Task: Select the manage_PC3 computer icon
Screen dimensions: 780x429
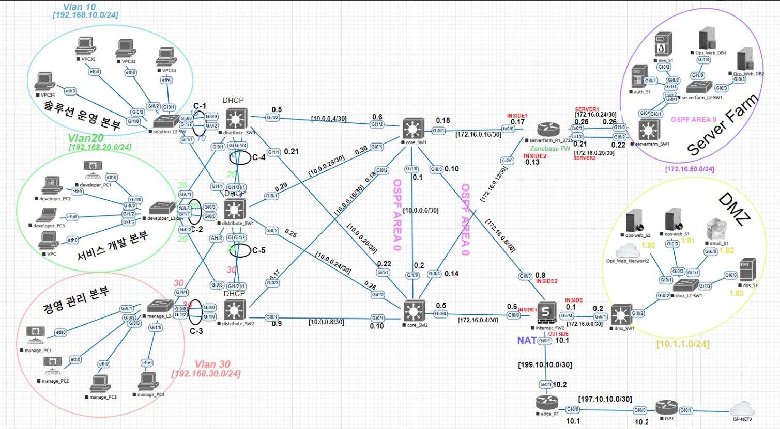Action: click(100, 384)
